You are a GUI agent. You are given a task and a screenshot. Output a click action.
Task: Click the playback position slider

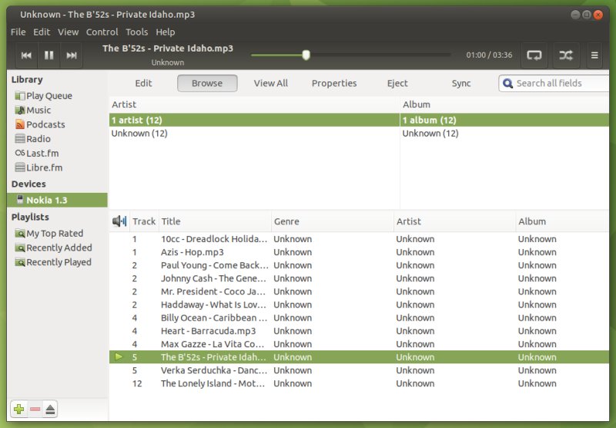click(350, 55)
